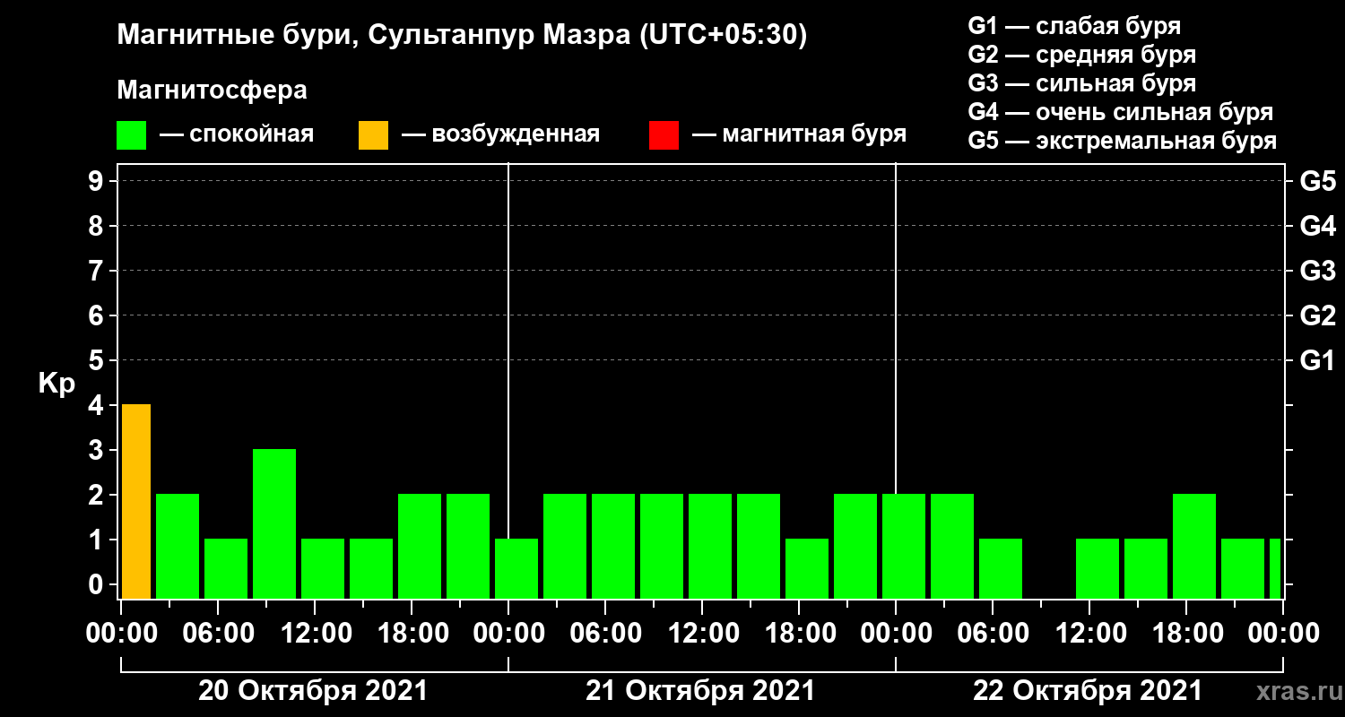Click the 'G1' label on the right axis
The width and height of the screenshot is (1345, 717).
[x=1317, y=360]
